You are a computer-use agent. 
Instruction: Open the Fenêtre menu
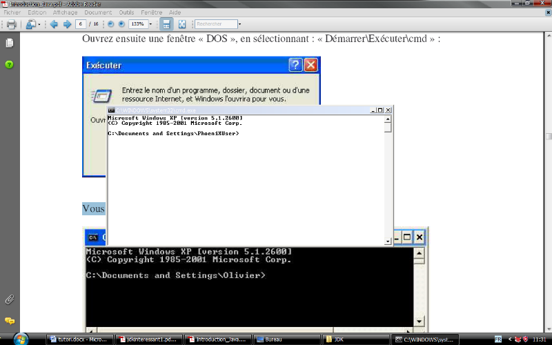pyautogui.click(x=151, y=12)
